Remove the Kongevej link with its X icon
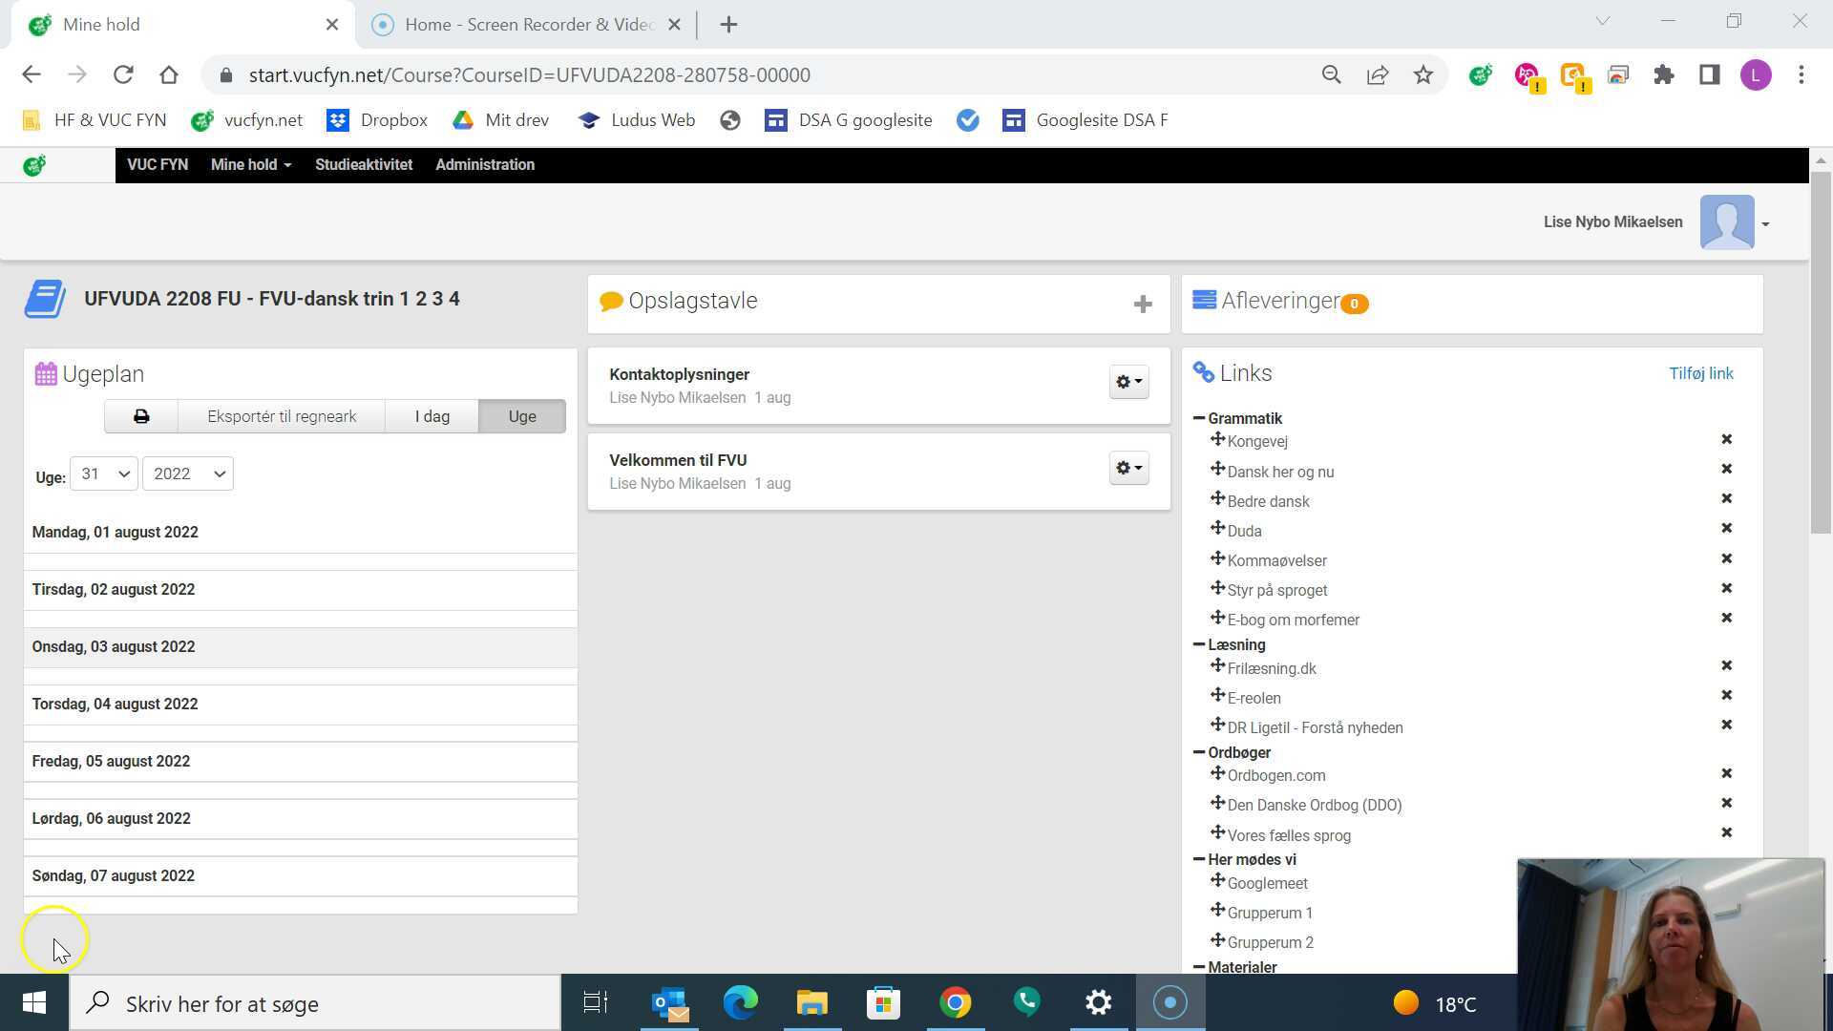Image resolution: width=1833 pixels, height=1031 pixels. coord(1726,439)
